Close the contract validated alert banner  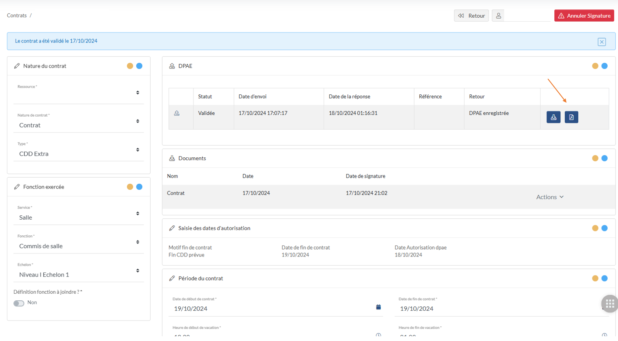pyautogui.click(x=602, y=42)
